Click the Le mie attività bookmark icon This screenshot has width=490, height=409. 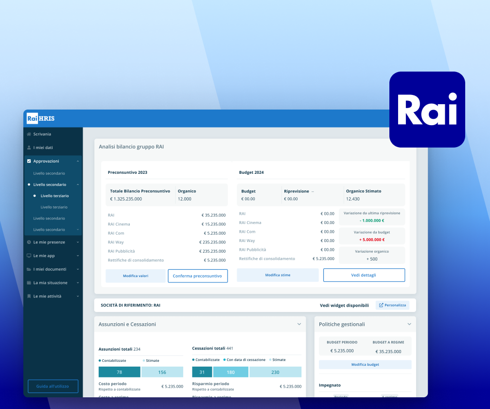(x=29, y=296)
